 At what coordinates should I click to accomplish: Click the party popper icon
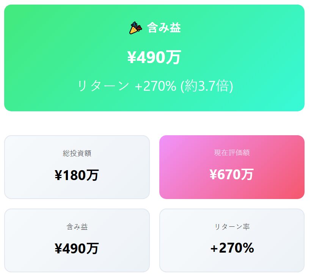click(135, 28)
